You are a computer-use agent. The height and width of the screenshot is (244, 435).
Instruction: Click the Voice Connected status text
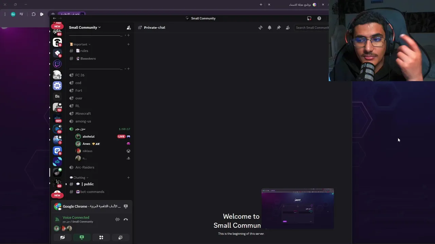(76, 218)
